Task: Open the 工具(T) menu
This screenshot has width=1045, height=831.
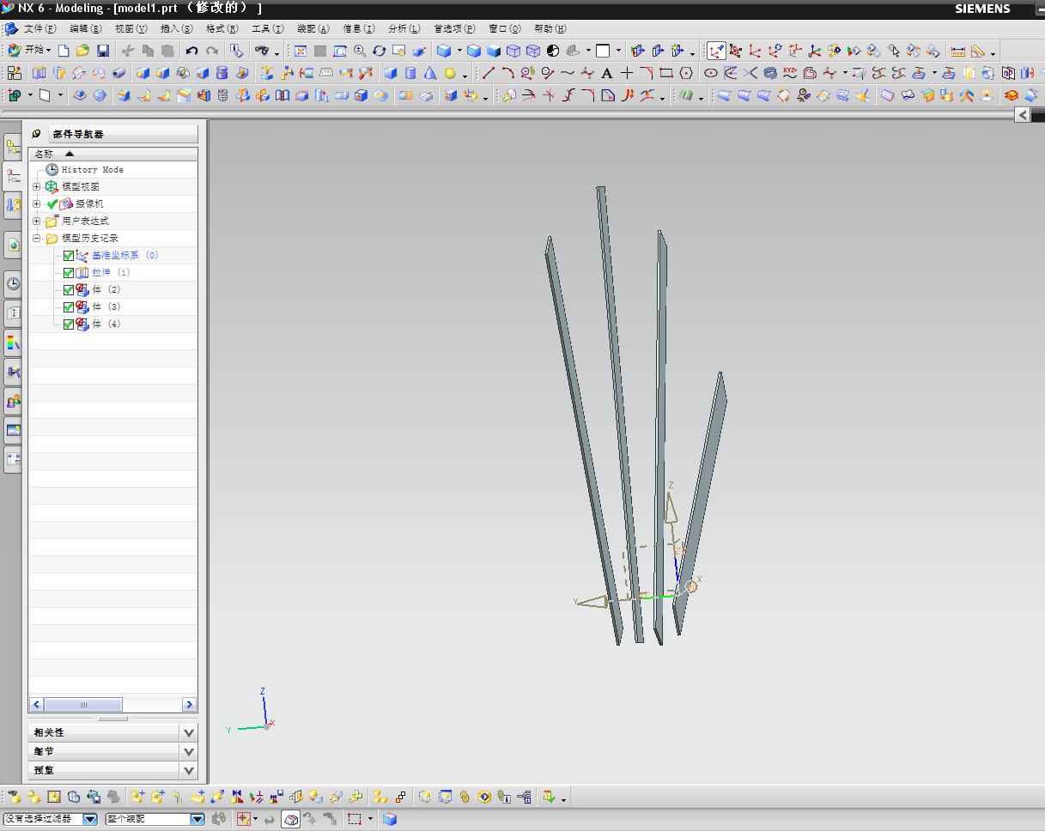Action: [x=267, y=28]
